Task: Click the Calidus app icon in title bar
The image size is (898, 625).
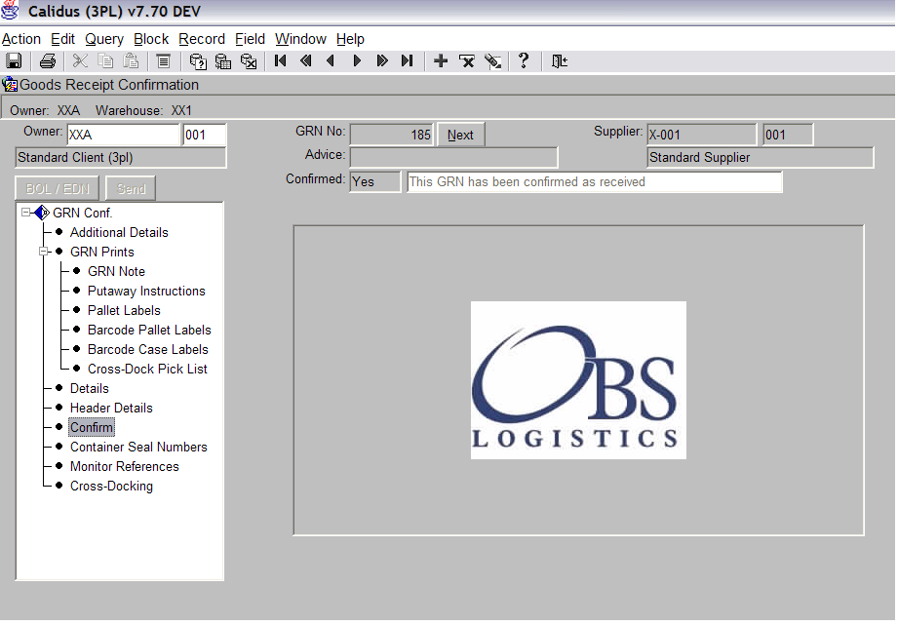Action: [x=10, y=10]
